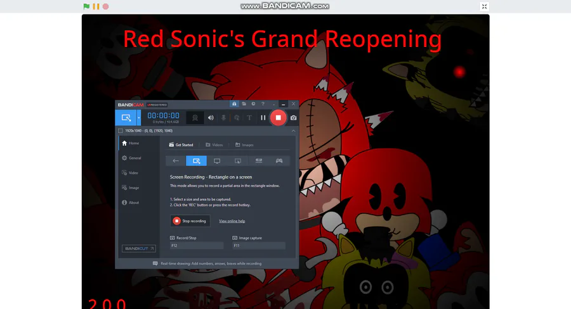
Task: Switch to the Videos tab
Action: [214, 144]
